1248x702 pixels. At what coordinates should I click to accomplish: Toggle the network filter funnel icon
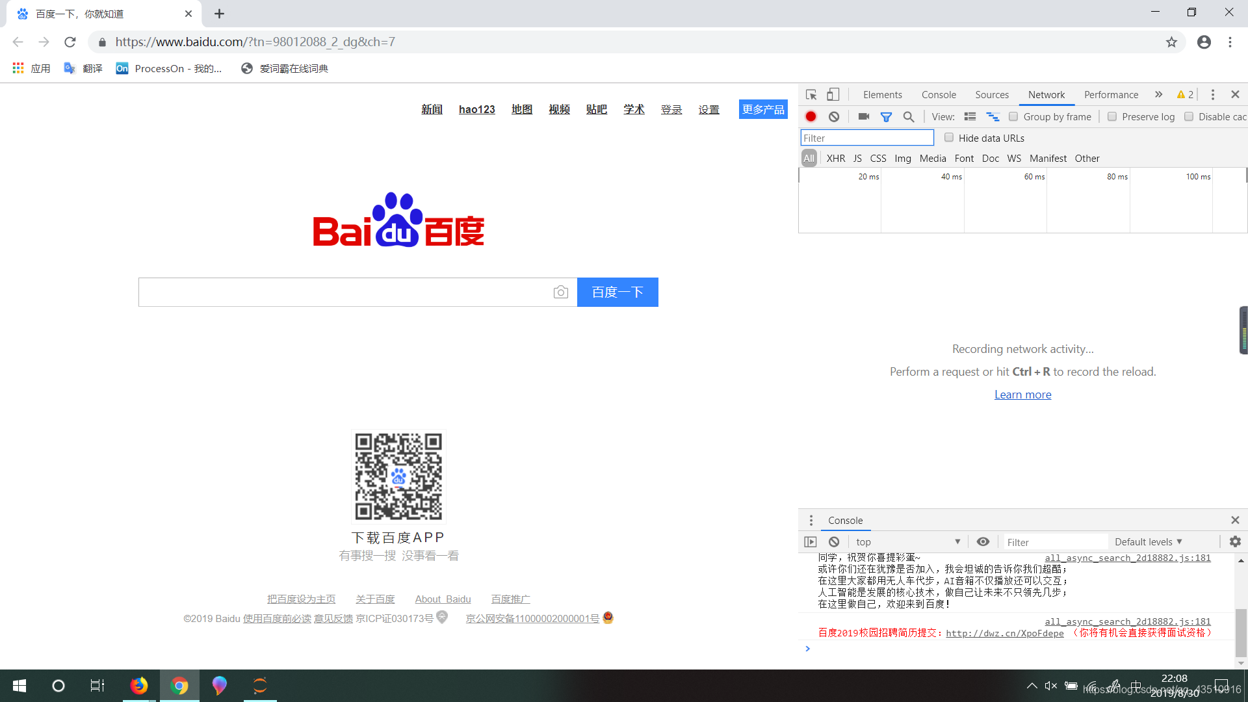[x=886, y=117]
